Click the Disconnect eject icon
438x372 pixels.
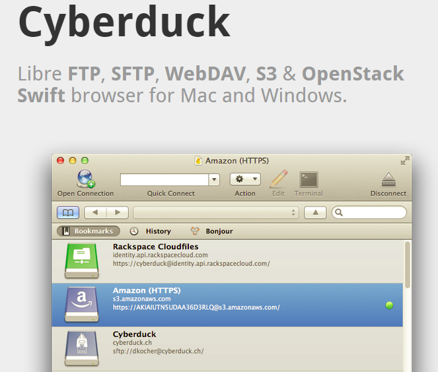click(388, 179)
